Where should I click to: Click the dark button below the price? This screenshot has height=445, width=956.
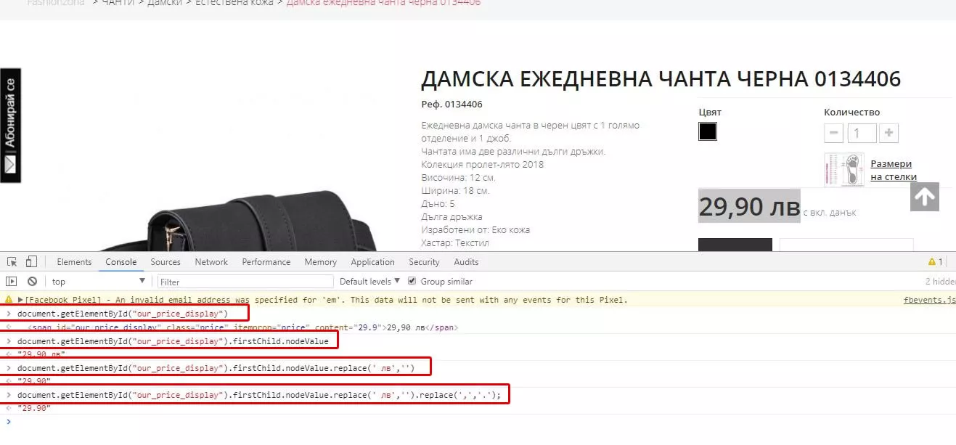click(735, 245)
